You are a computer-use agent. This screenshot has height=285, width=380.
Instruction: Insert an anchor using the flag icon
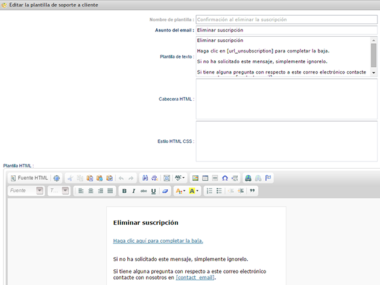[268, 178]
